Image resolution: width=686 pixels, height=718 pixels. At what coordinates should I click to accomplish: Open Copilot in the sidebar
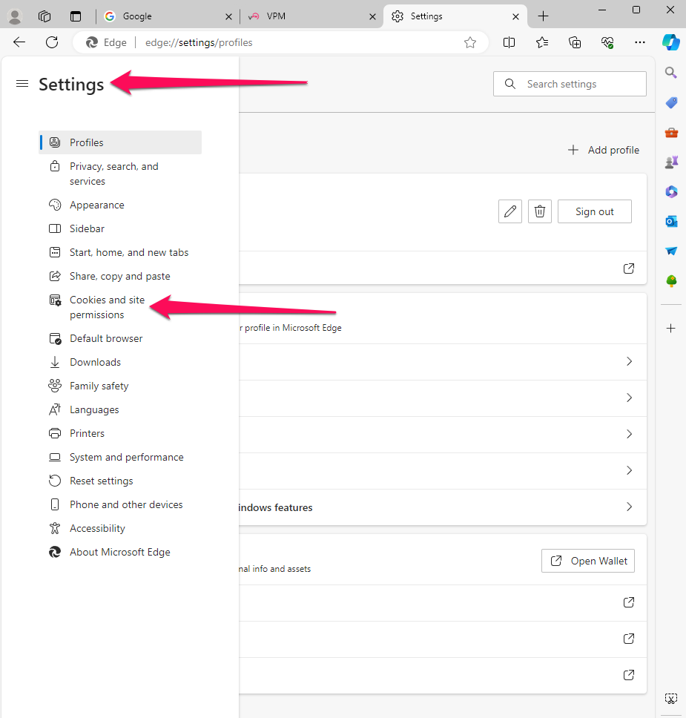point(671,42)
